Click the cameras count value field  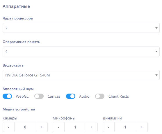pyautogui.click(x=25, y=127)
